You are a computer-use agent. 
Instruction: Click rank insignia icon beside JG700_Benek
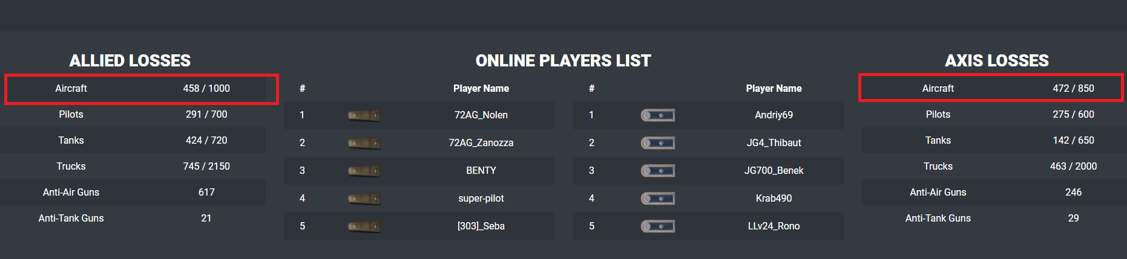point(657,171)
